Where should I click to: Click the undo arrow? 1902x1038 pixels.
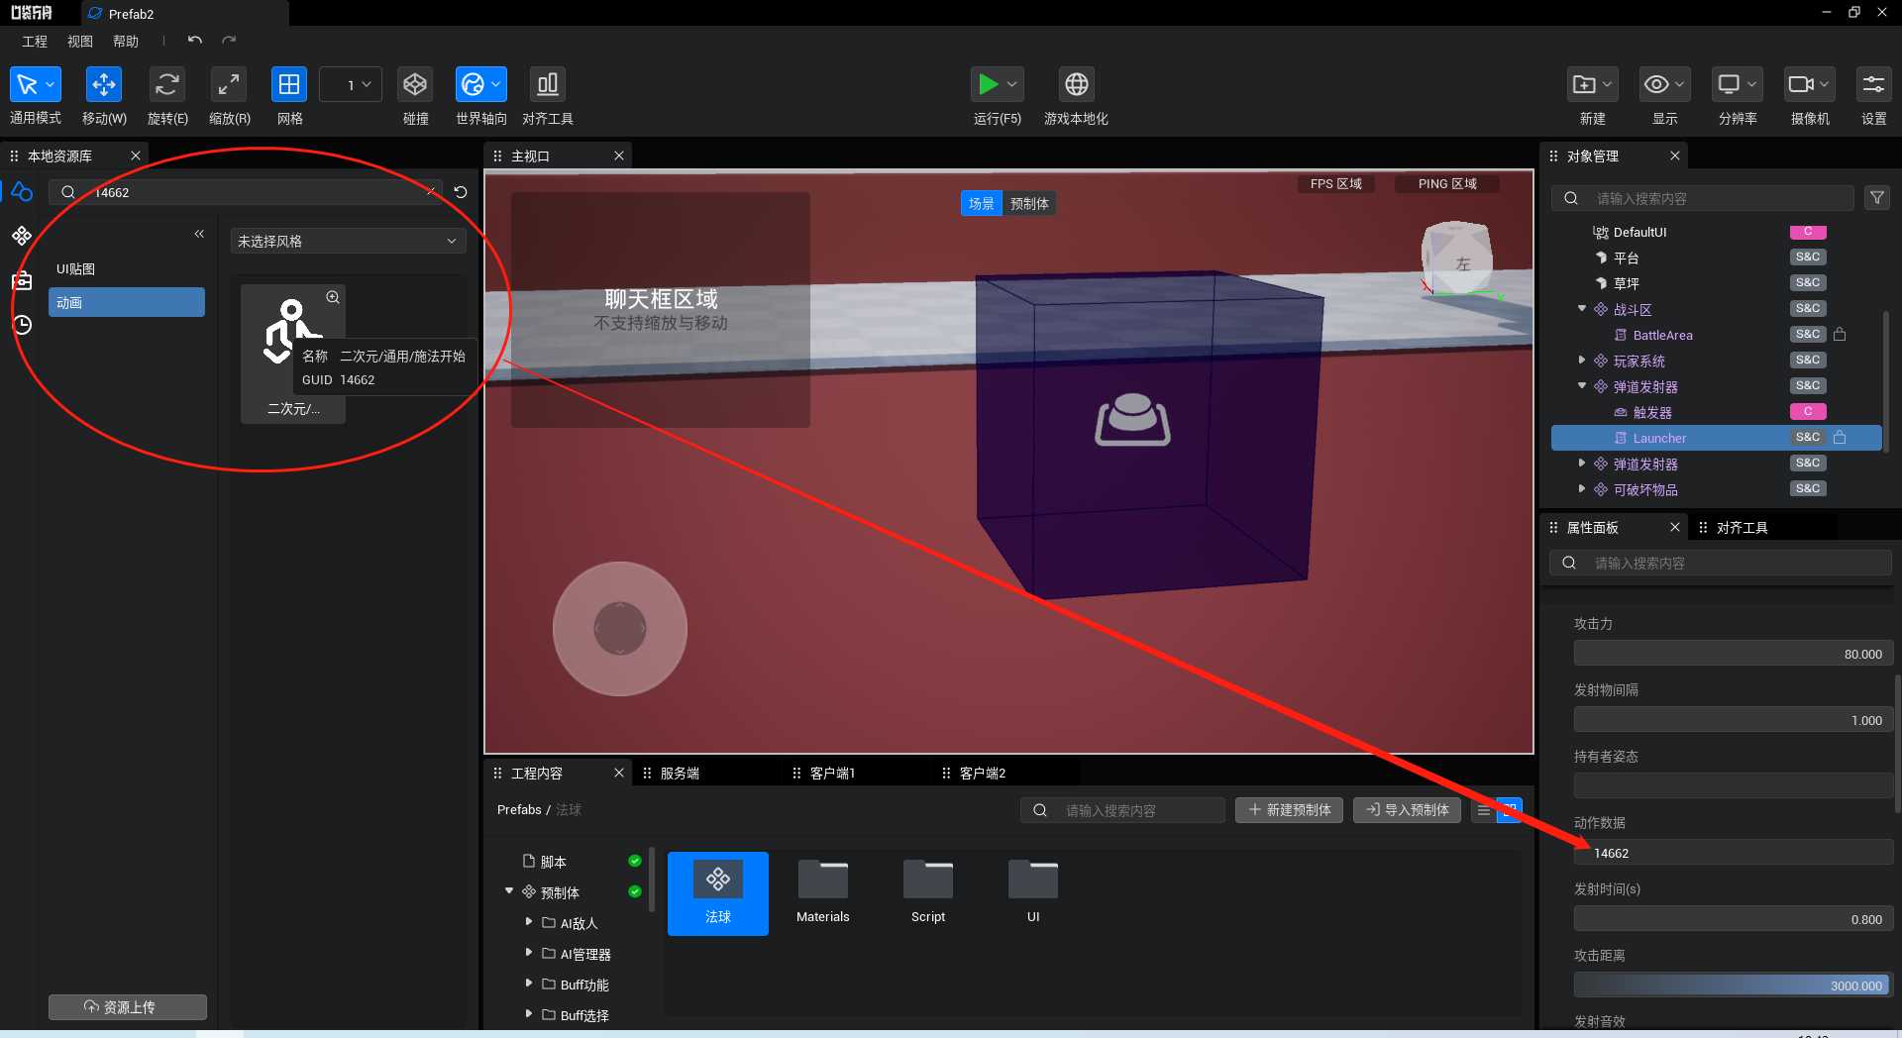pyautogui.click(x=195, y=41)
